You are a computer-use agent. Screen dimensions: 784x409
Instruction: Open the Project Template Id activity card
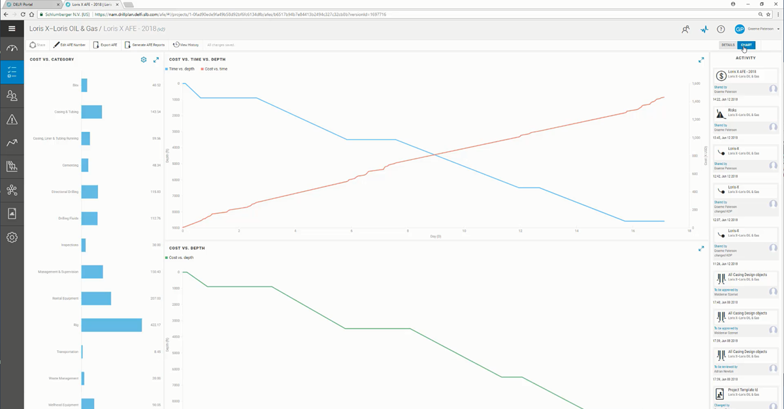745,397
